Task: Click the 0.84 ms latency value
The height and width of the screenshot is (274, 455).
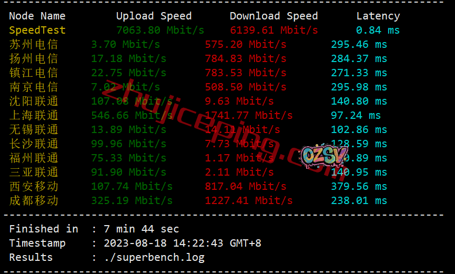Action: 378,30
